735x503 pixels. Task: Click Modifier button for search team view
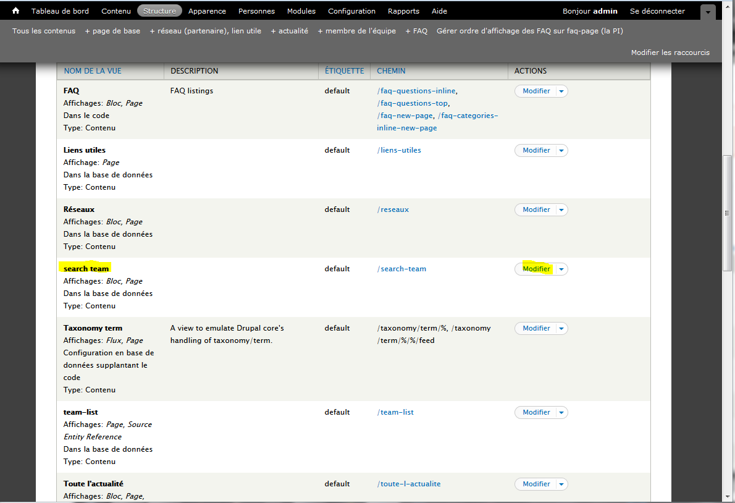535,269
